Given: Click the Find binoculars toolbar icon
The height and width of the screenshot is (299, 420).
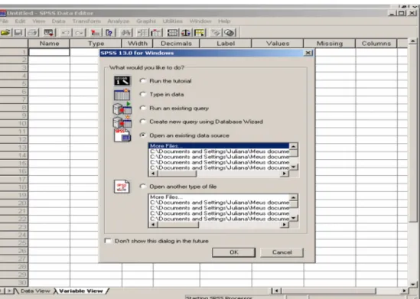Looking at the screenshot, I should [126, 33].
